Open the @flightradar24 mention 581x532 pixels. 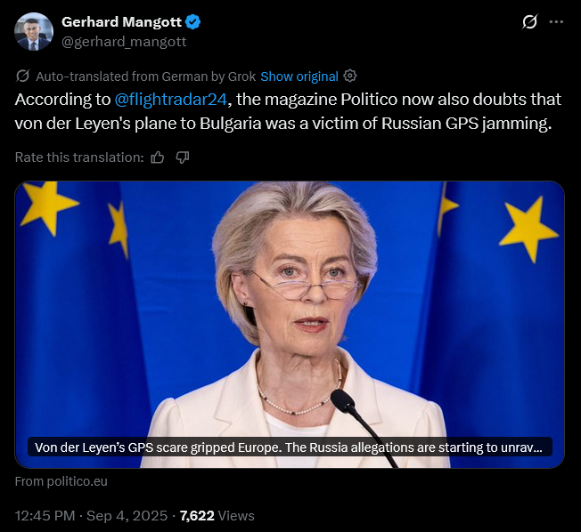pyautogui.click(x=170, y=100)
